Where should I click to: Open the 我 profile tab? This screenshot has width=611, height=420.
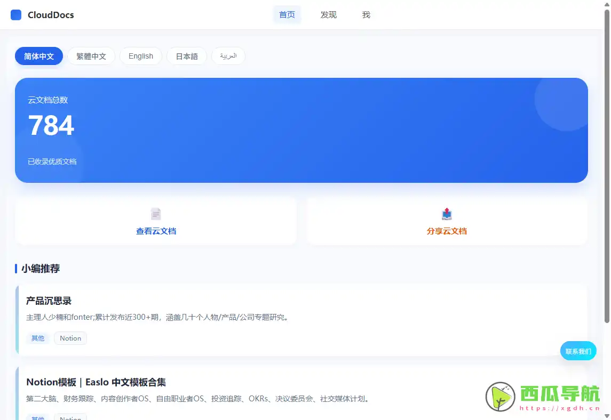[366, 14]
